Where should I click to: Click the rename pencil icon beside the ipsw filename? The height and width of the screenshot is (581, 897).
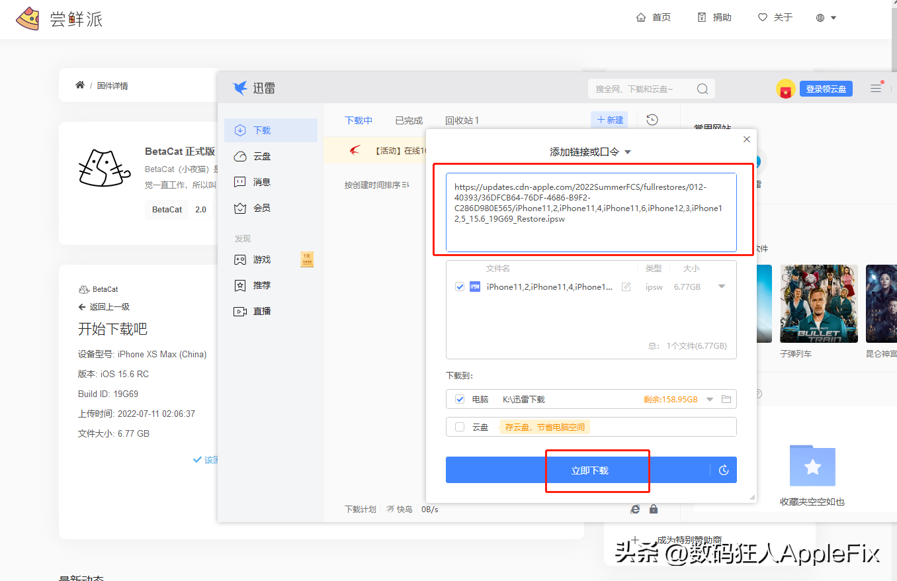[x=626, y=287]
